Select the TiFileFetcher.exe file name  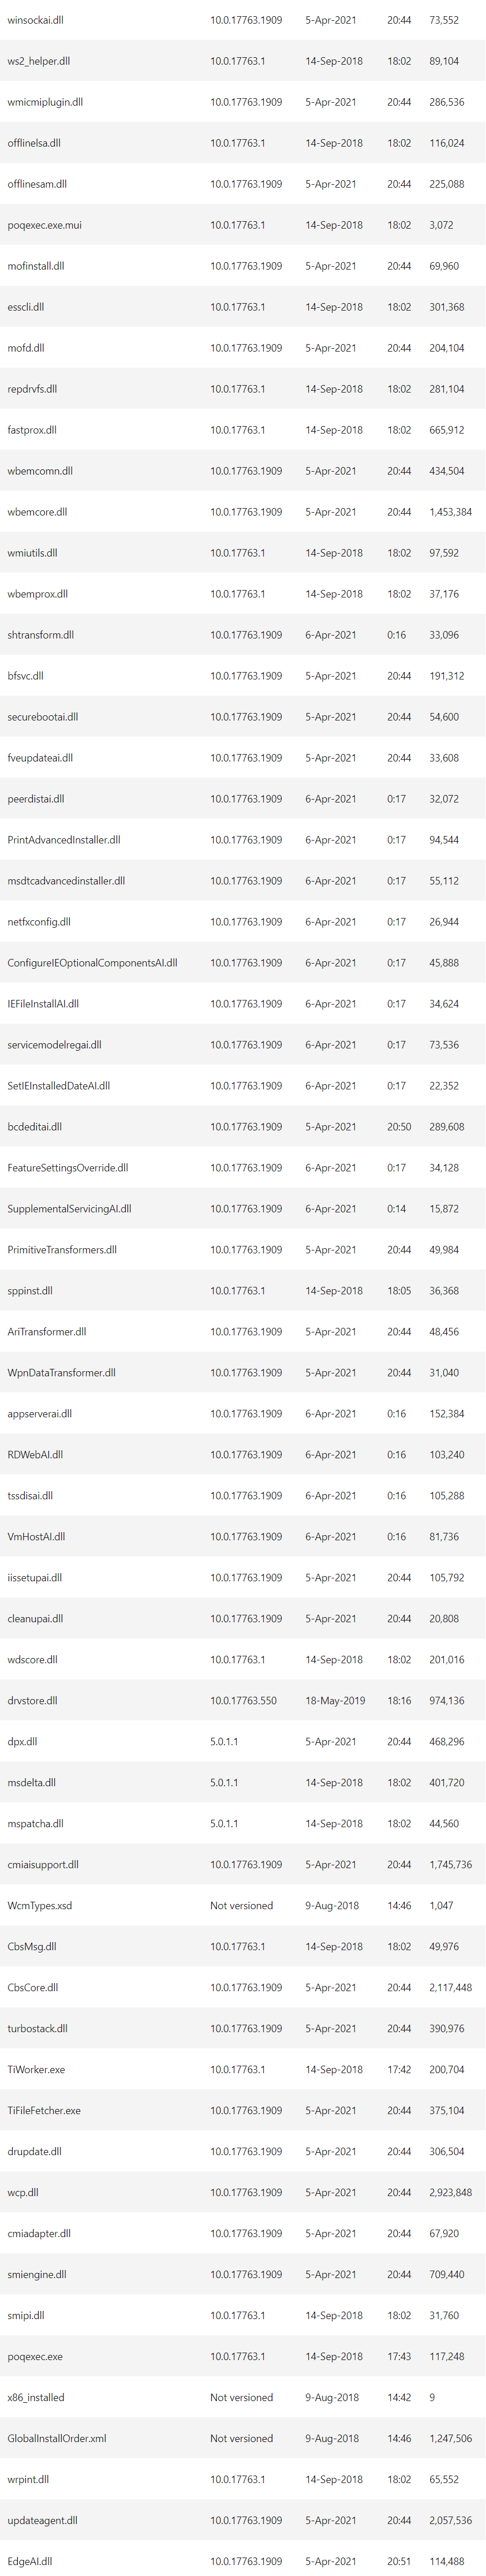click(44, 2110)
